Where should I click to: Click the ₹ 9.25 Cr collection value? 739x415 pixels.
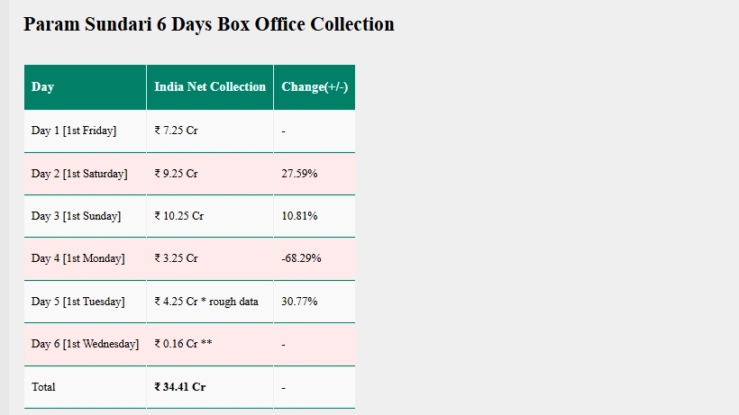[177, 174]
